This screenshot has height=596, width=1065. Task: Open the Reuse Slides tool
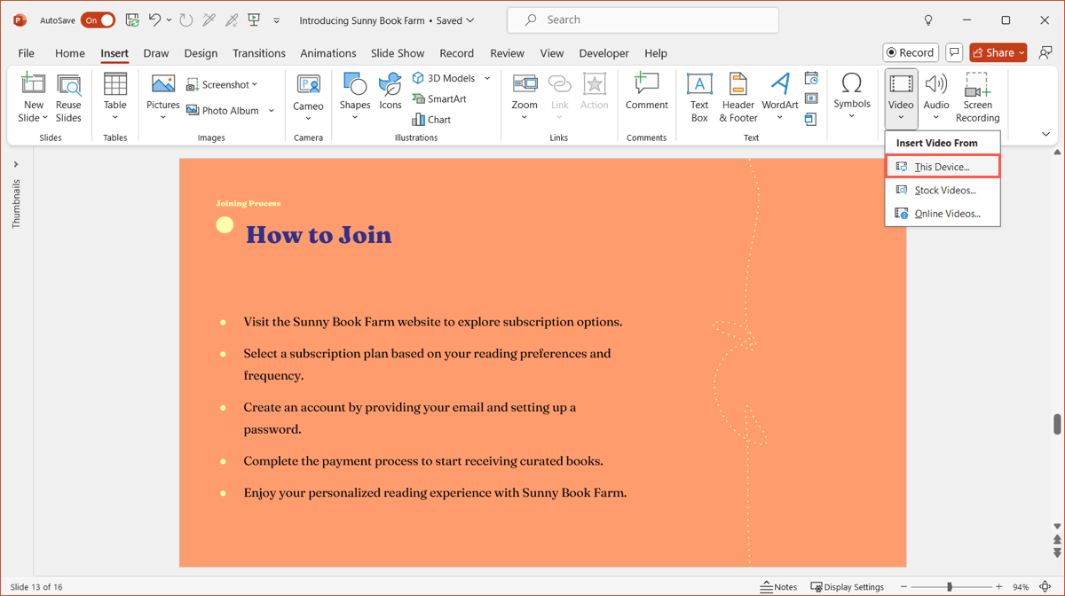68,98
